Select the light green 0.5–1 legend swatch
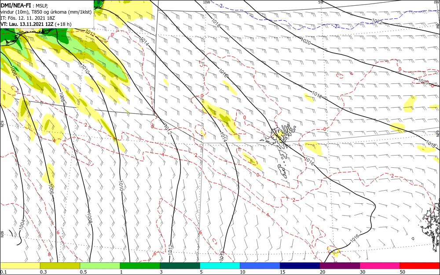This screenshot has width=440, height=275. coord(100,266)
